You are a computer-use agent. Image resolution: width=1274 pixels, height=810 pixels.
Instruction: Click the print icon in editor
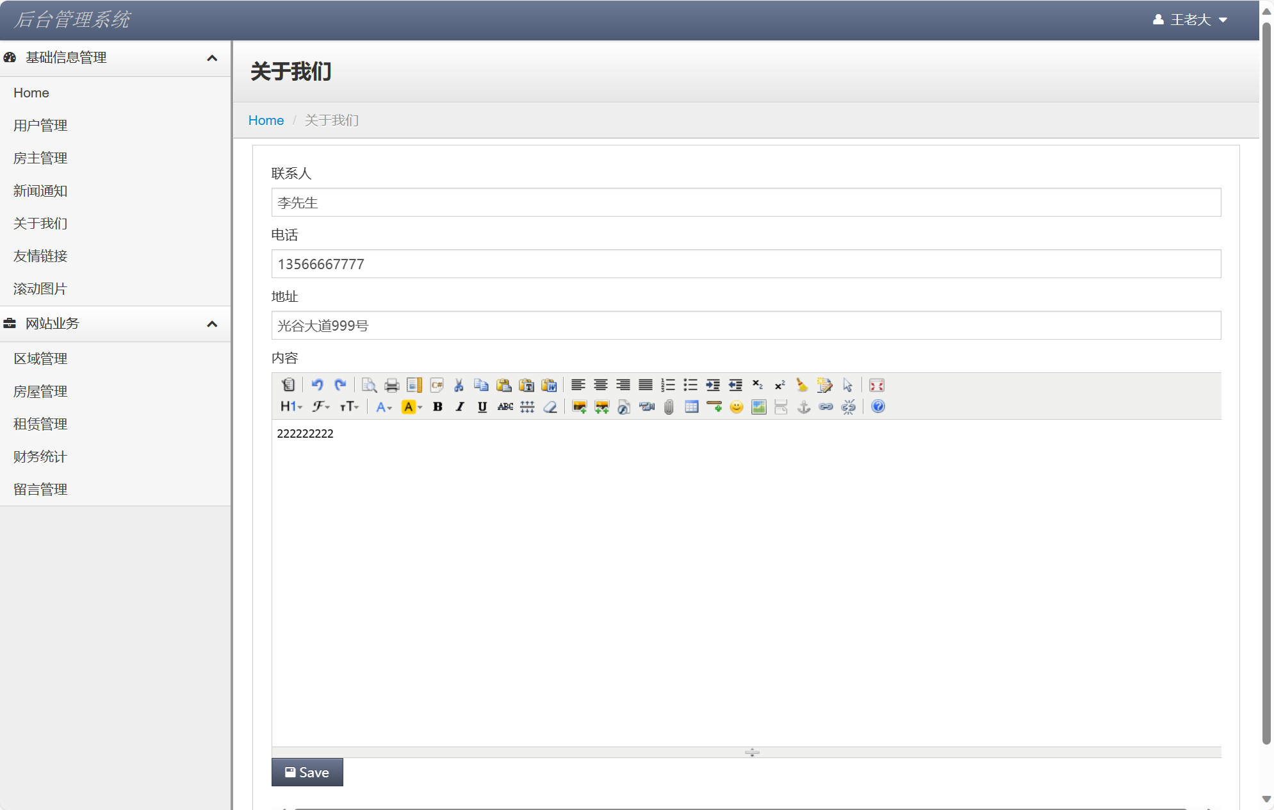[x=391, y=384]
